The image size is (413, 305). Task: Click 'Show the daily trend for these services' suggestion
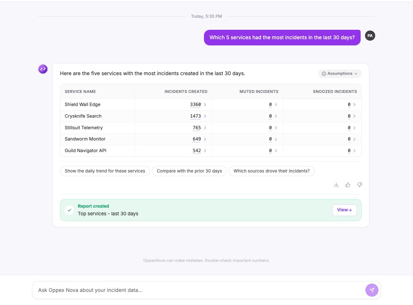105,171
